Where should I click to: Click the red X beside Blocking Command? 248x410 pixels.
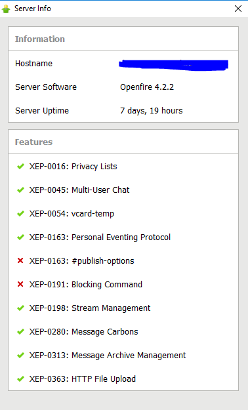click(x=20, y=284)
